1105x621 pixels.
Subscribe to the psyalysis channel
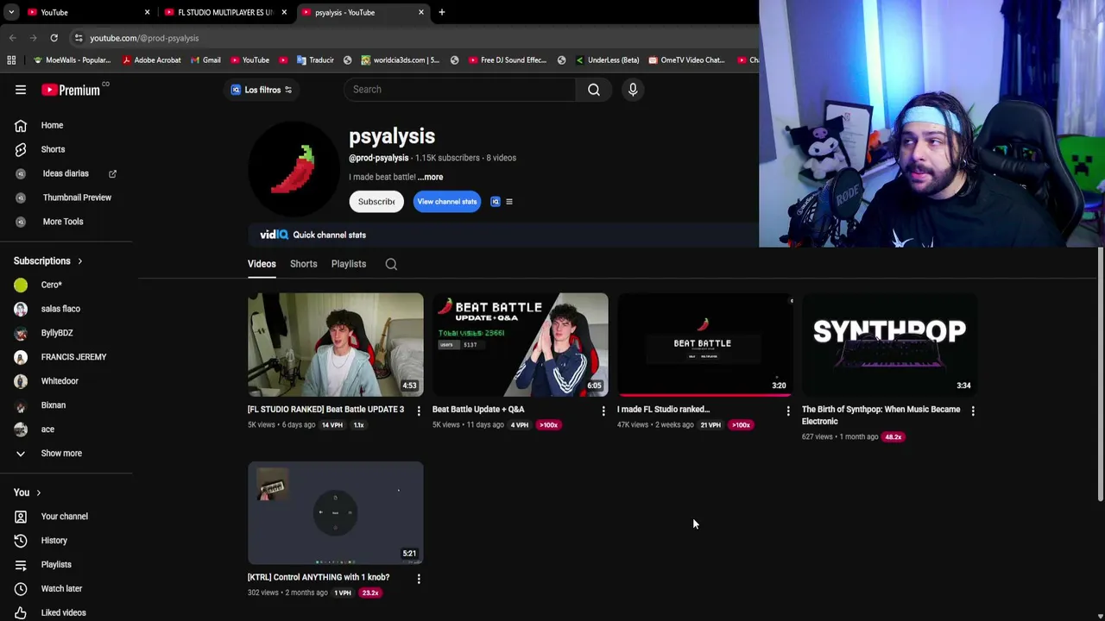click(376, 202)
